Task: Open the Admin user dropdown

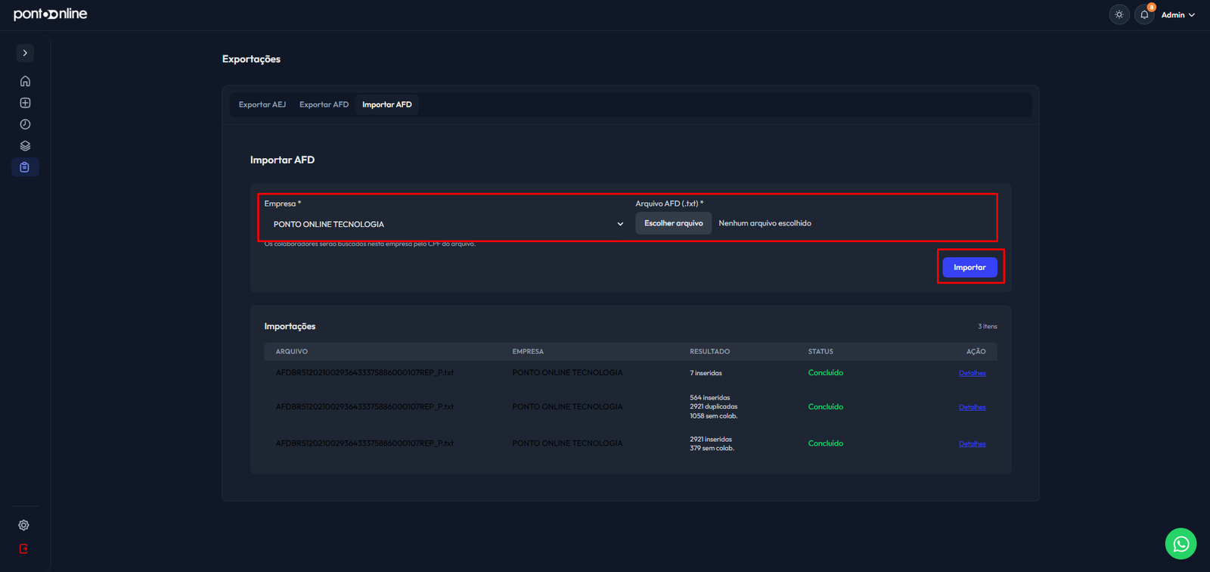Action: coord(1178,15)
